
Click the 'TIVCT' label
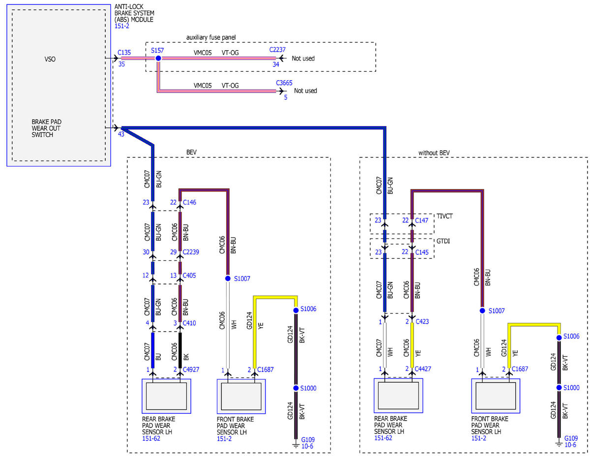click(x=445, y=216)
